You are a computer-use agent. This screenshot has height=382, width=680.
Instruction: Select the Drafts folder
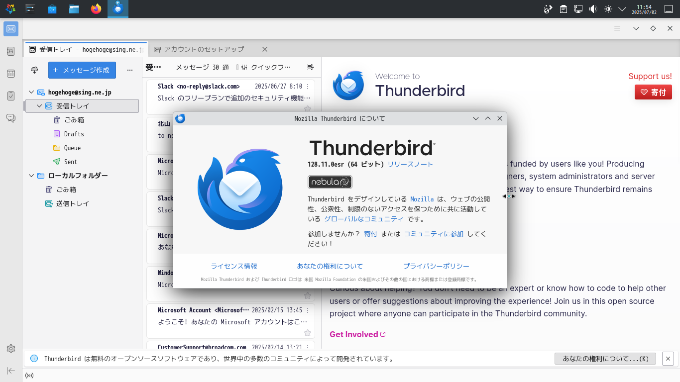click(x=74, y=134)
